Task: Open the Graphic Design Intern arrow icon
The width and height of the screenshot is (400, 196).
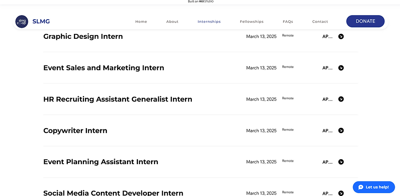Action: point(341,36)
